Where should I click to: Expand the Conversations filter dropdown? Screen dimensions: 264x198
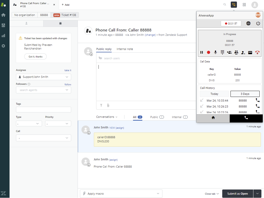pos(107,117)
